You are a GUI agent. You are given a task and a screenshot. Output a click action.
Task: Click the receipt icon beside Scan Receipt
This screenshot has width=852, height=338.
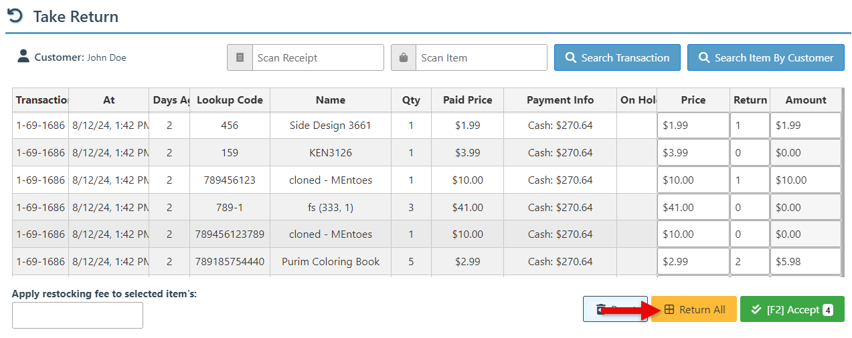[x=240, y=57]
